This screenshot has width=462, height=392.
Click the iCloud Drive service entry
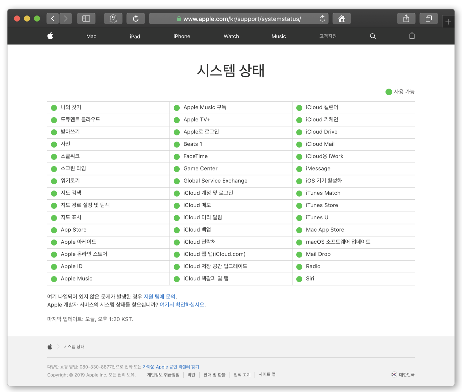tap(353, 132)
